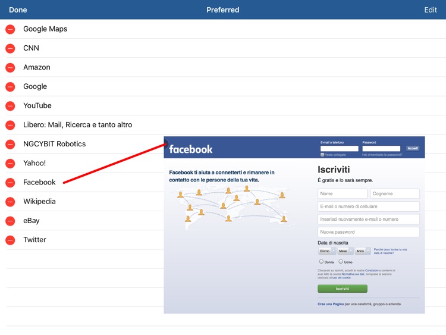Click the Nuova password field
This screenshot has height=335, width=446.
pos(369,232)
